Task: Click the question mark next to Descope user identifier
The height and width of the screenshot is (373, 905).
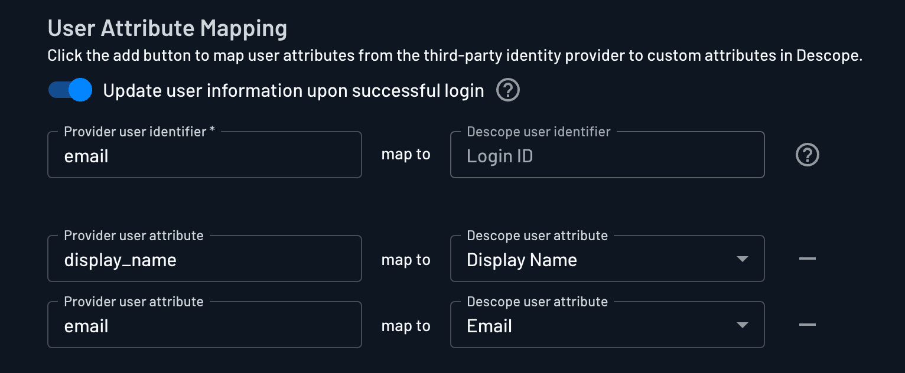Action: (807, 155)
